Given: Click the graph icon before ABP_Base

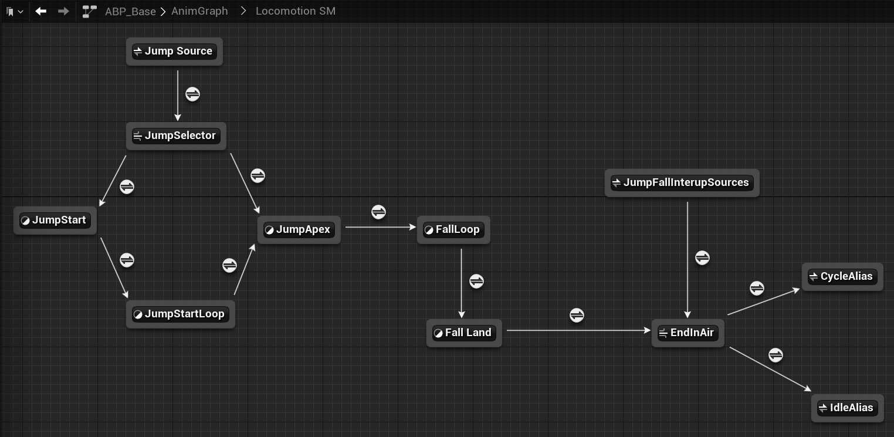Looking at the screenshot, I should point(90,11).
